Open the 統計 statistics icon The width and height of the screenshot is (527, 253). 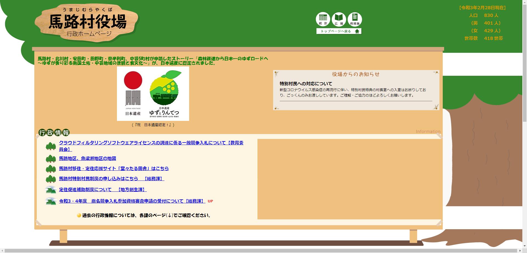click(x=323, y=19)
